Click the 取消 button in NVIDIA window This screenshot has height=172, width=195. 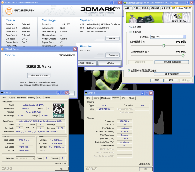coord(171,80)
